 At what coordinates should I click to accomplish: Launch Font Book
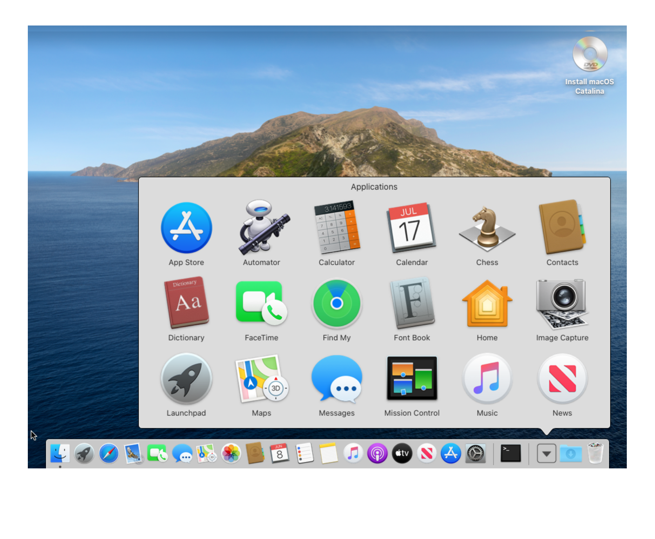(x=412, y=302)
